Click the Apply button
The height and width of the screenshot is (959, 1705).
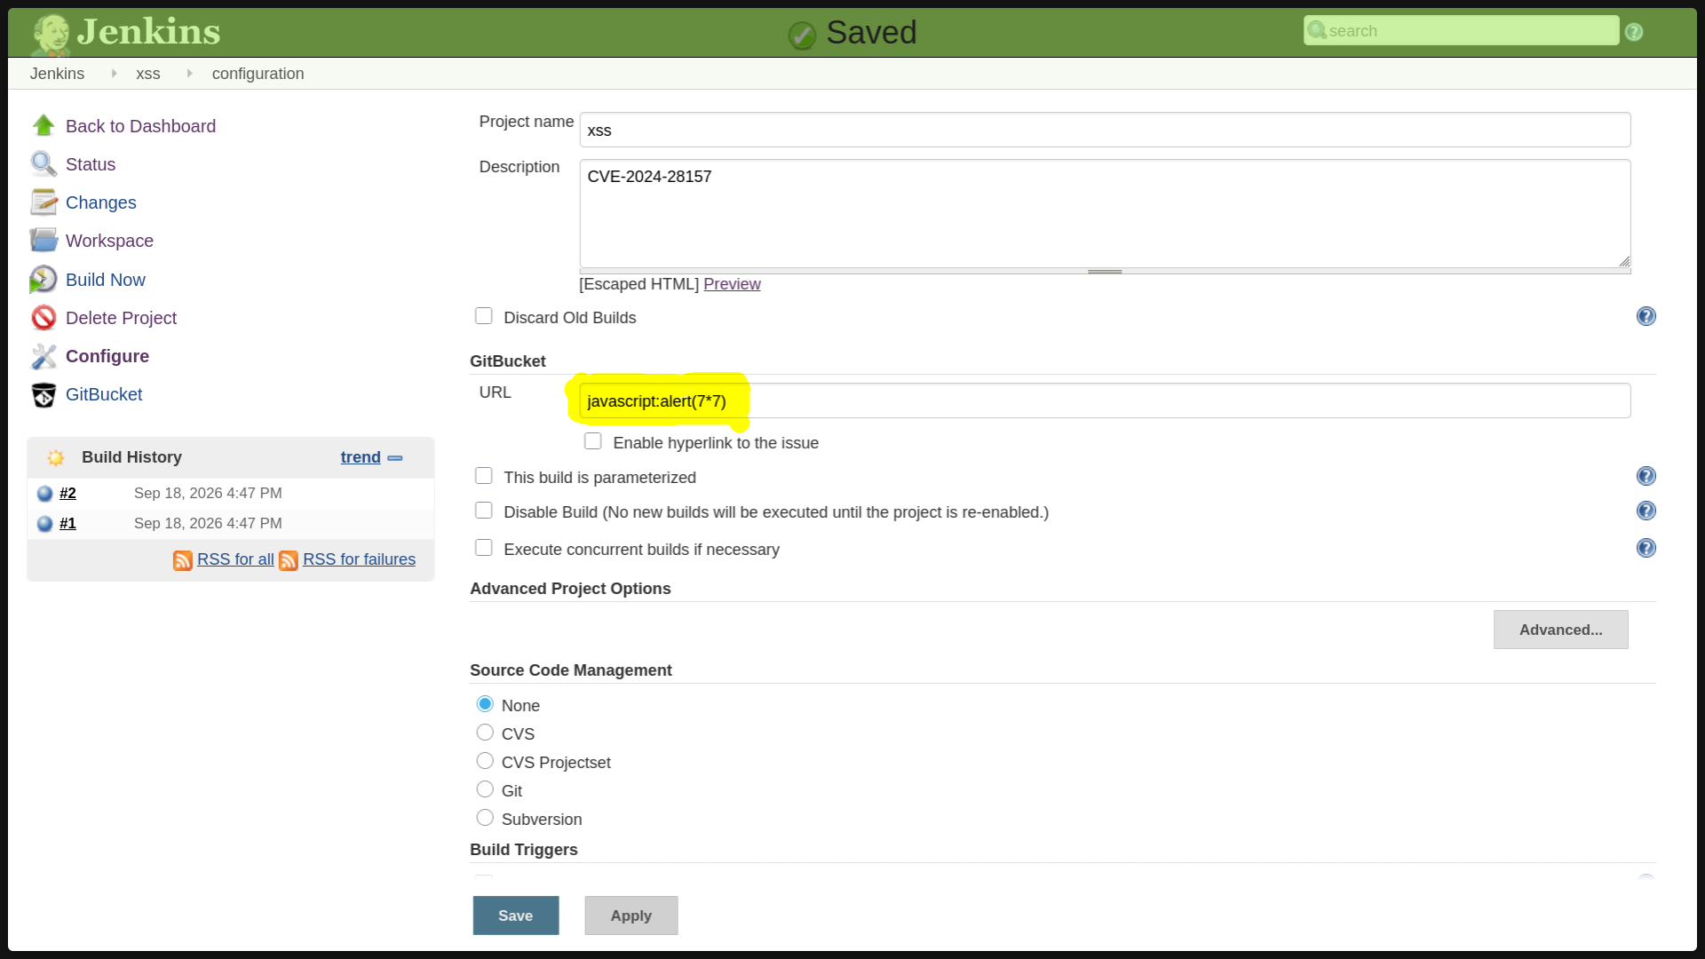pos(631,915)
